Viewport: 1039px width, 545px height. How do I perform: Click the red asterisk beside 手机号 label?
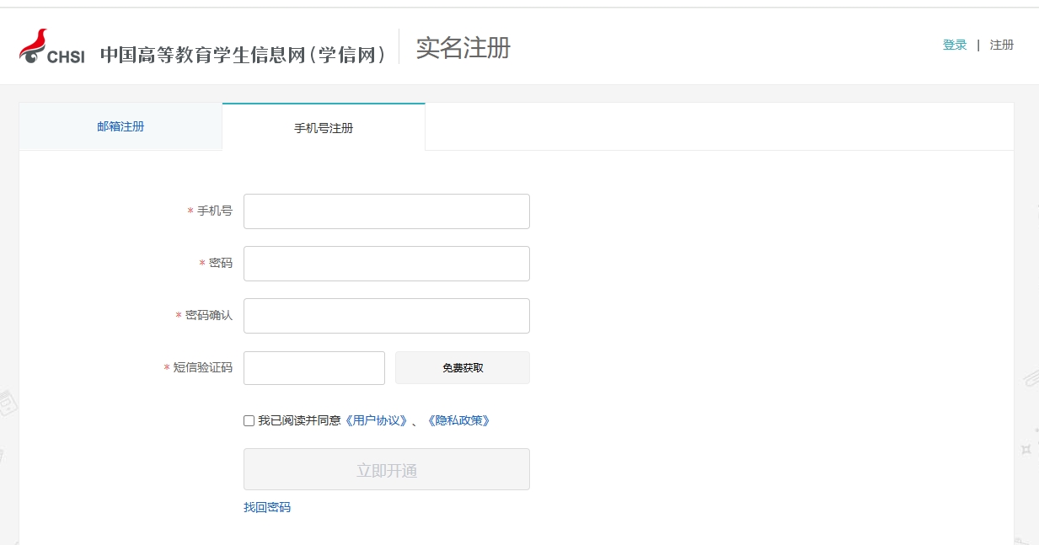[x=190, y=211]
